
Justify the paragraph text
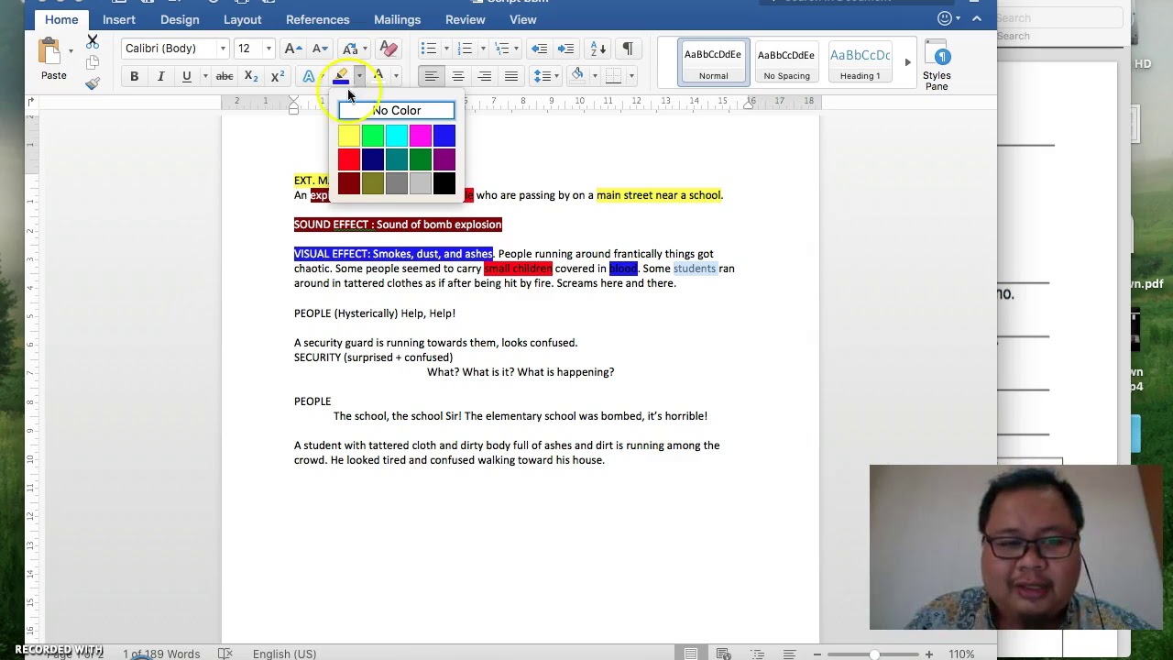[511, 76]
